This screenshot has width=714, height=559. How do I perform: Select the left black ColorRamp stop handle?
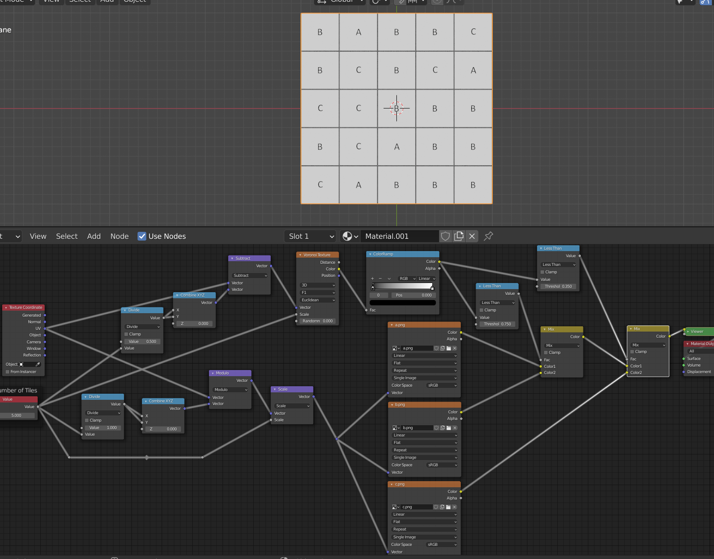pyautogui.click(x=373, y=287)
